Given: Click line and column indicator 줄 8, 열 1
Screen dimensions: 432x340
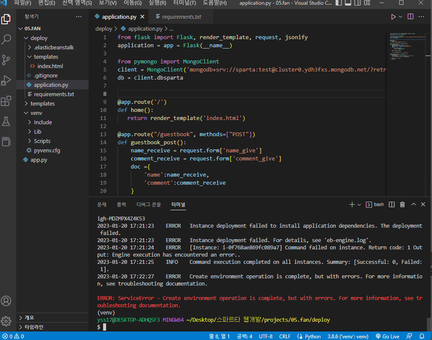Looking at the screenshot, I should (x=219, y=336).
